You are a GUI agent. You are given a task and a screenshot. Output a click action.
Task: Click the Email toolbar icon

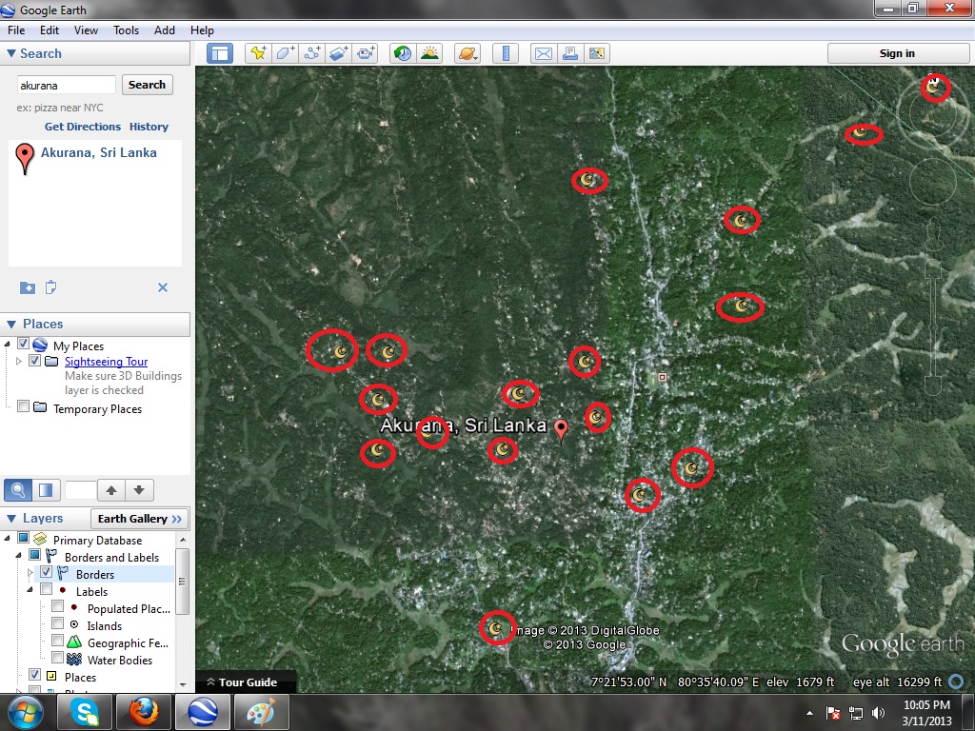click(x=544, y=53)
